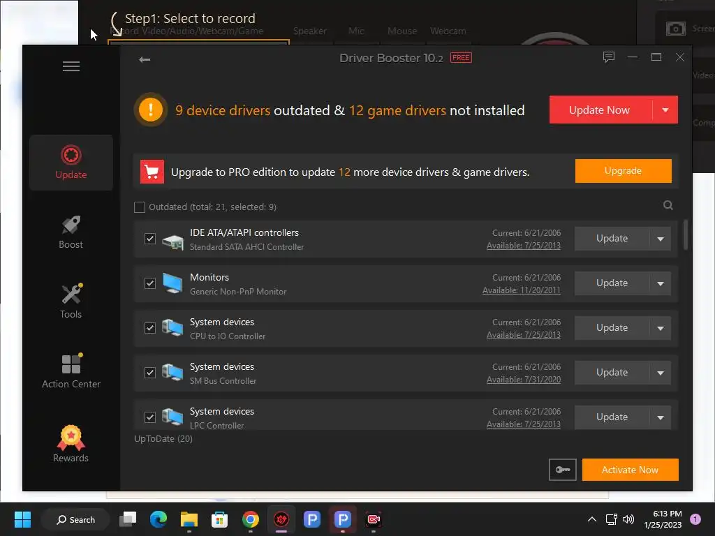The height and width of the screenshot is (536, 715).
Task: Uncheck the SM Bus Controller checkbox
Action: click(x=150, y=373)
